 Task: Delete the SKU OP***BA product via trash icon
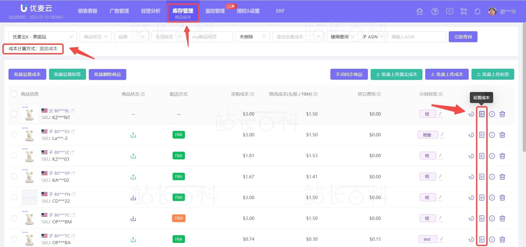pos(502,239)
